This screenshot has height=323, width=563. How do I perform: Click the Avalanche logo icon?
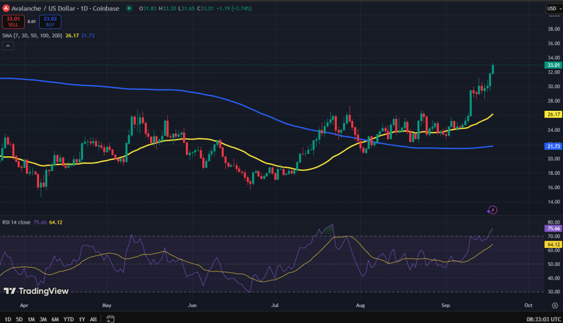pos(7,8)
